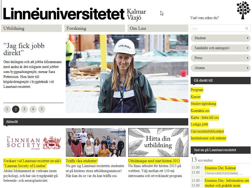Click the Aktuellt section header
The image size is (252, 188).
coord(96,122)
